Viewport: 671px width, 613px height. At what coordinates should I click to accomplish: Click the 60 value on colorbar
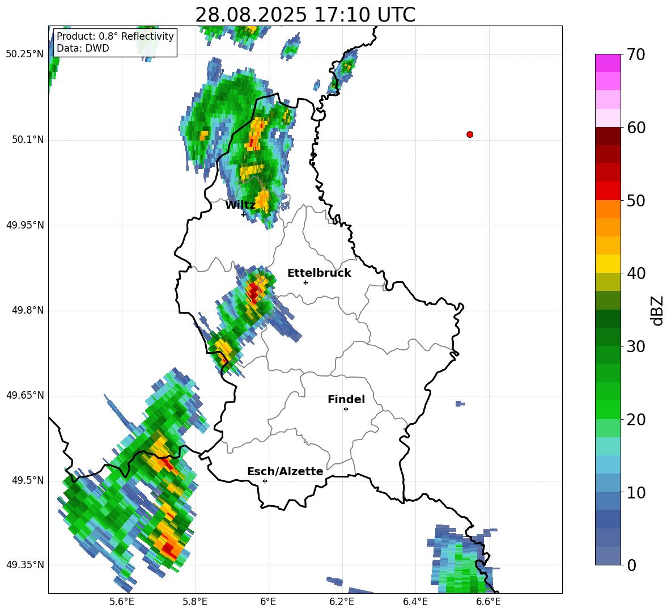pyautogui.click(x=635, y=128)
